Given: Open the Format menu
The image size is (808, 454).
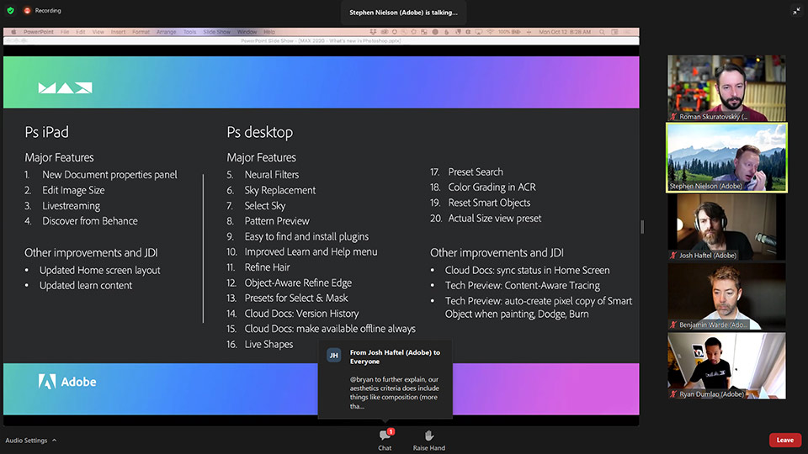Looking at the screenshot, I should click(x=141, y=32).
